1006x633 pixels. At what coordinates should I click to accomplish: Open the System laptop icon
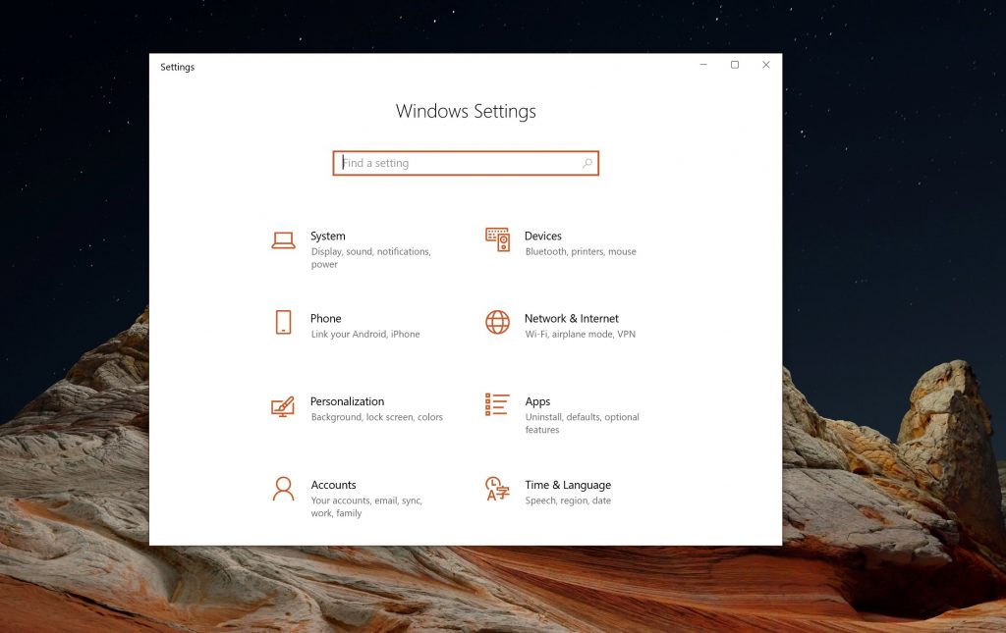[283, 240]
